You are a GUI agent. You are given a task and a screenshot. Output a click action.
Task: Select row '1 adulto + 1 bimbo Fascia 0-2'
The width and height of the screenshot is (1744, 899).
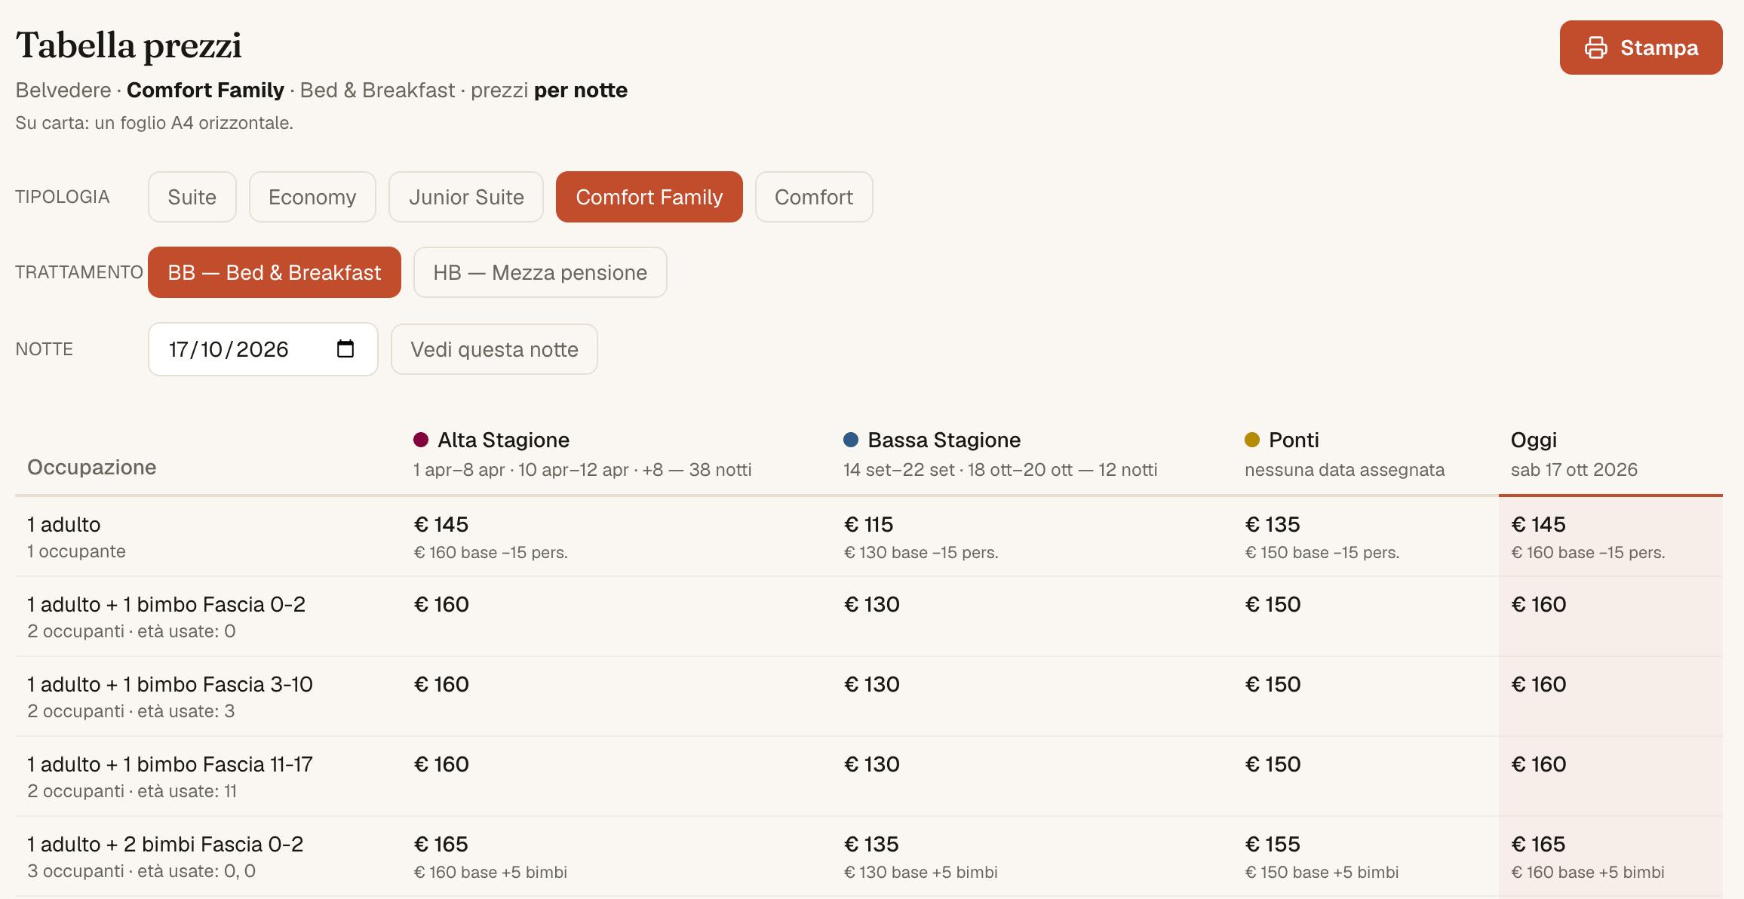pyautogui.click(x=166, y=604)
